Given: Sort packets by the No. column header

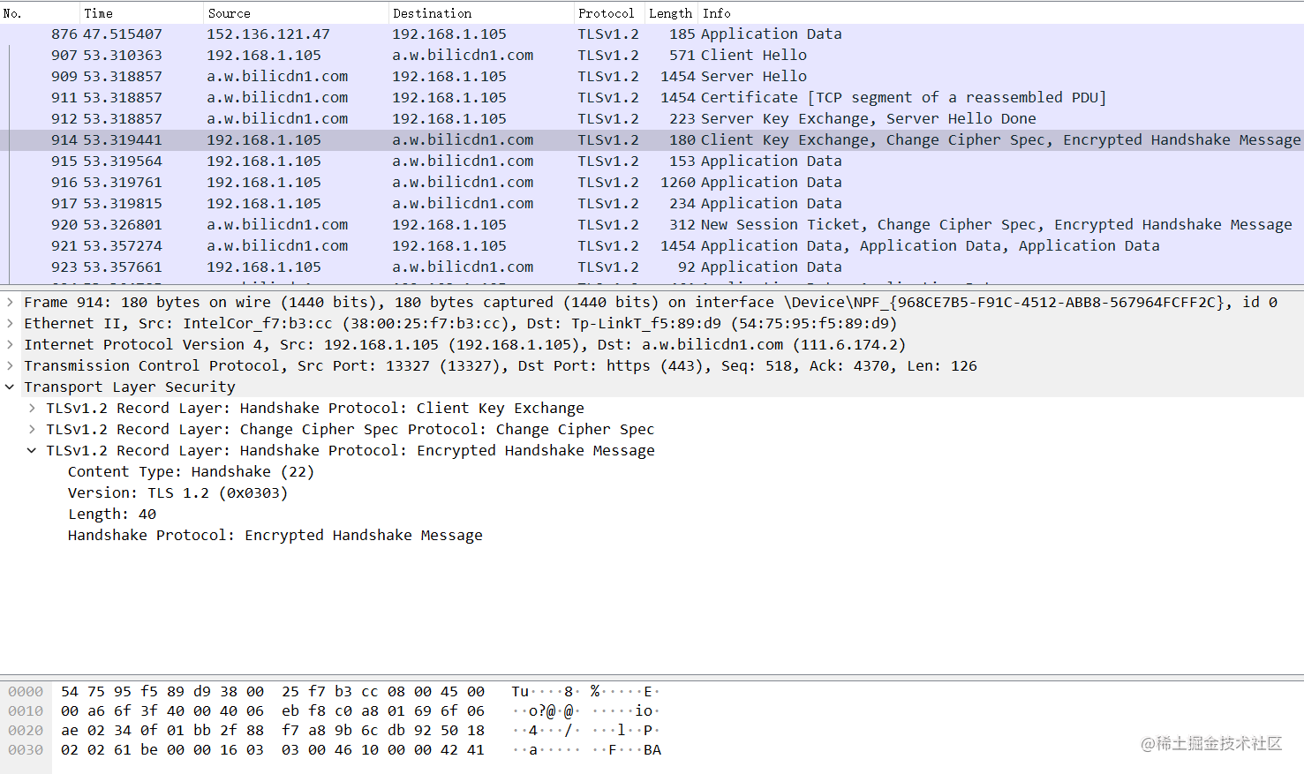Looking at the screenshot, I should pyautogui.click(x=40, y=13).
